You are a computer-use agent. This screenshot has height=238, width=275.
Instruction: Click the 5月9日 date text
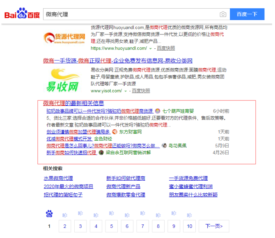[x=222, y=146]
